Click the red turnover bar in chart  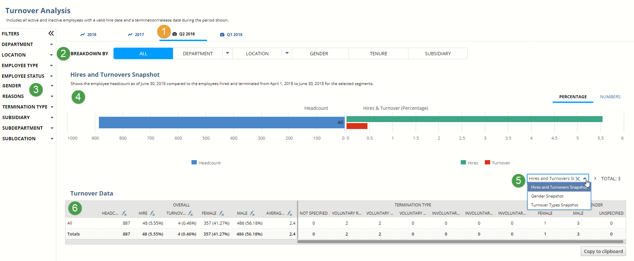pos(357,126)
